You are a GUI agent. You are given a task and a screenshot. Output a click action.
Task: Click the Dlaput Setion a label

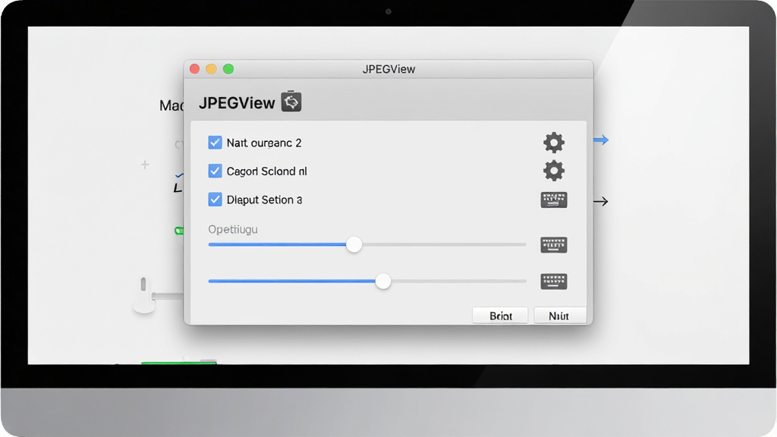tap(264, 200)
